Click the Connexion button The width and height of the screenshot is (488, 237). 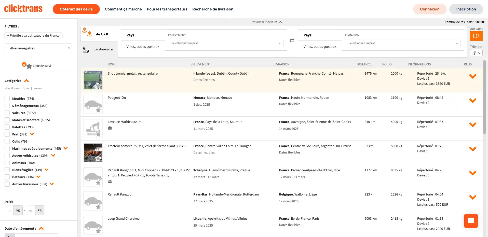pos(429,9)
